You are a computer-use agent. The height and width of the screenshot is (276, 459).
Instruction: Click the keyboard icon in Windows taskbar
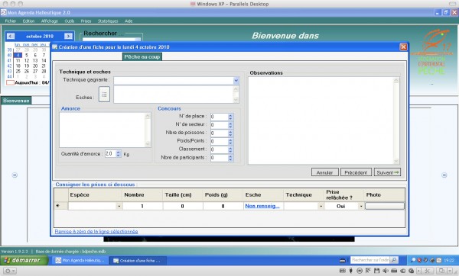[342, 260]
